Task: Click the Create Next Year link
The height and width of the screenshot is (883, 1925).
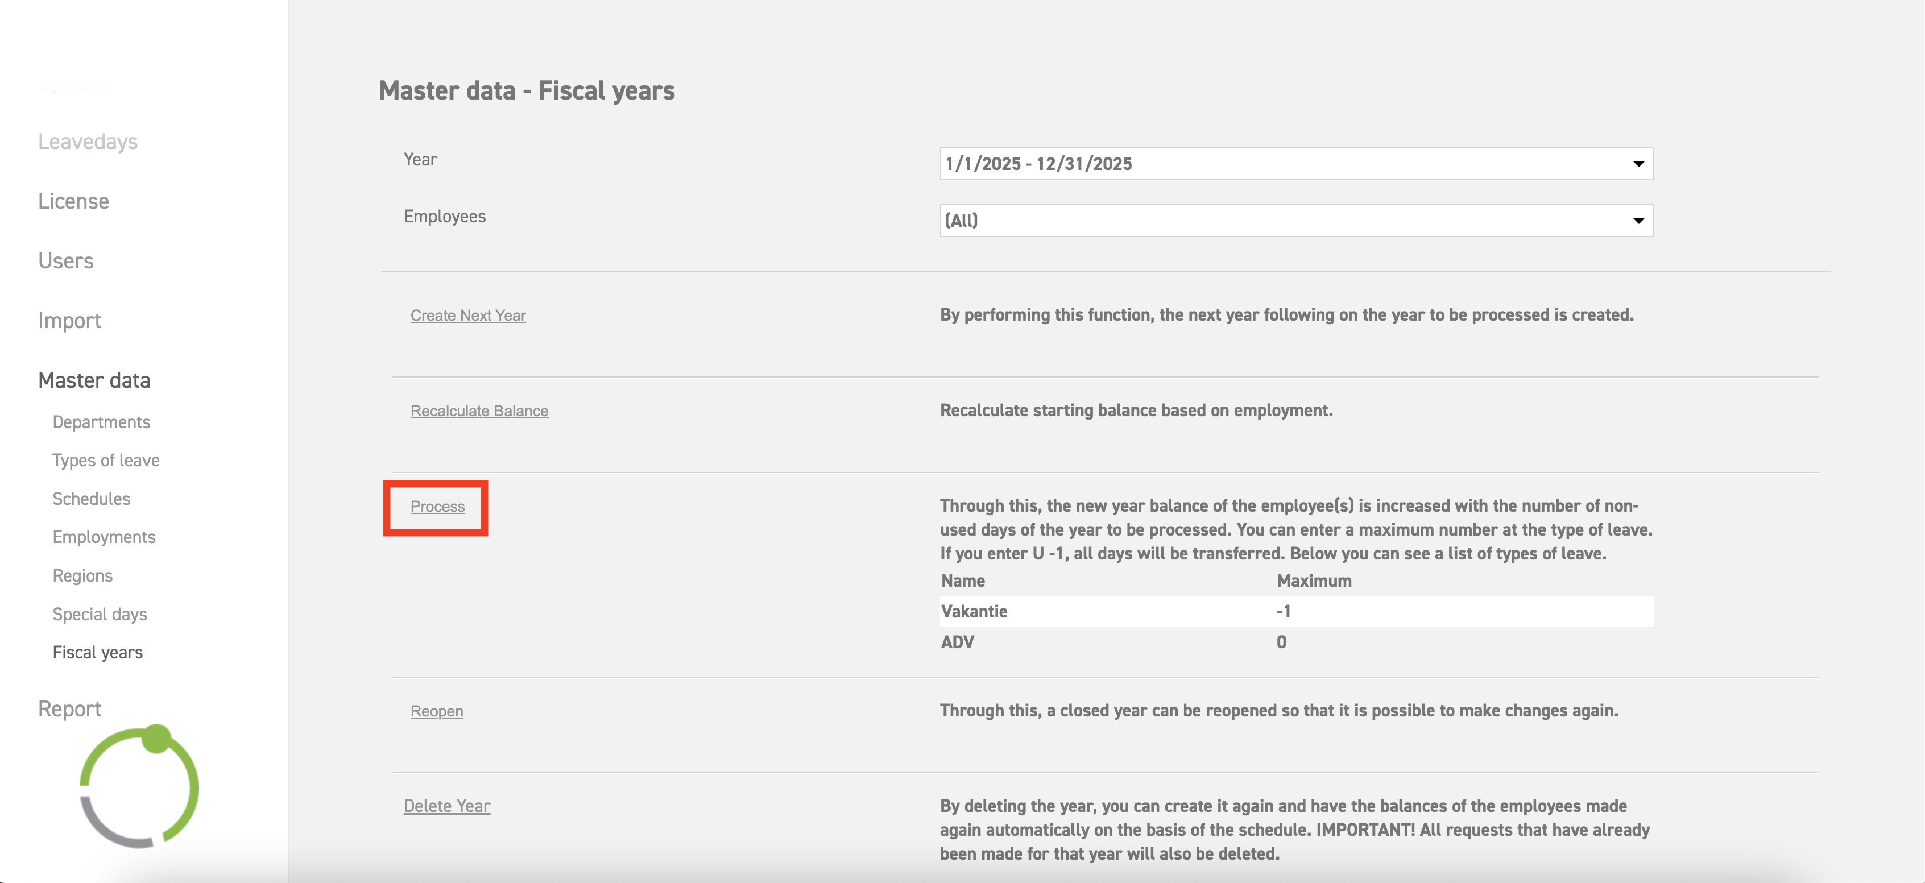Action: 468,315
